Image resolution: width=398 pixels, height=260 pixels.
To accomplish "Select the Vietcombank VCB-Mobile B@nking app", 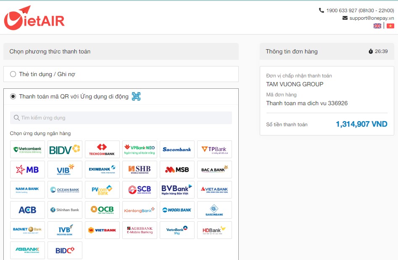I will coord(27,149).
